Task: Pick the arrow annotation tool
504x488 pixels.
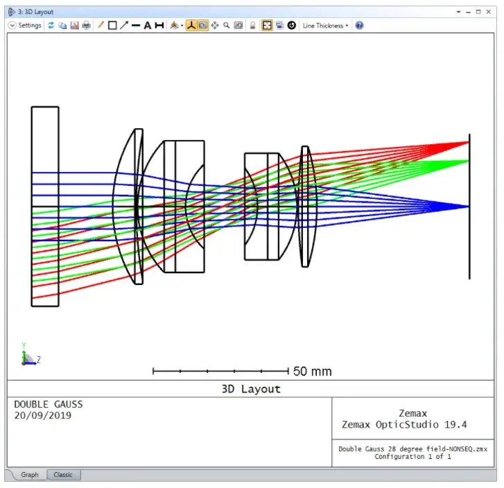Action: click(x=124, y=26)
